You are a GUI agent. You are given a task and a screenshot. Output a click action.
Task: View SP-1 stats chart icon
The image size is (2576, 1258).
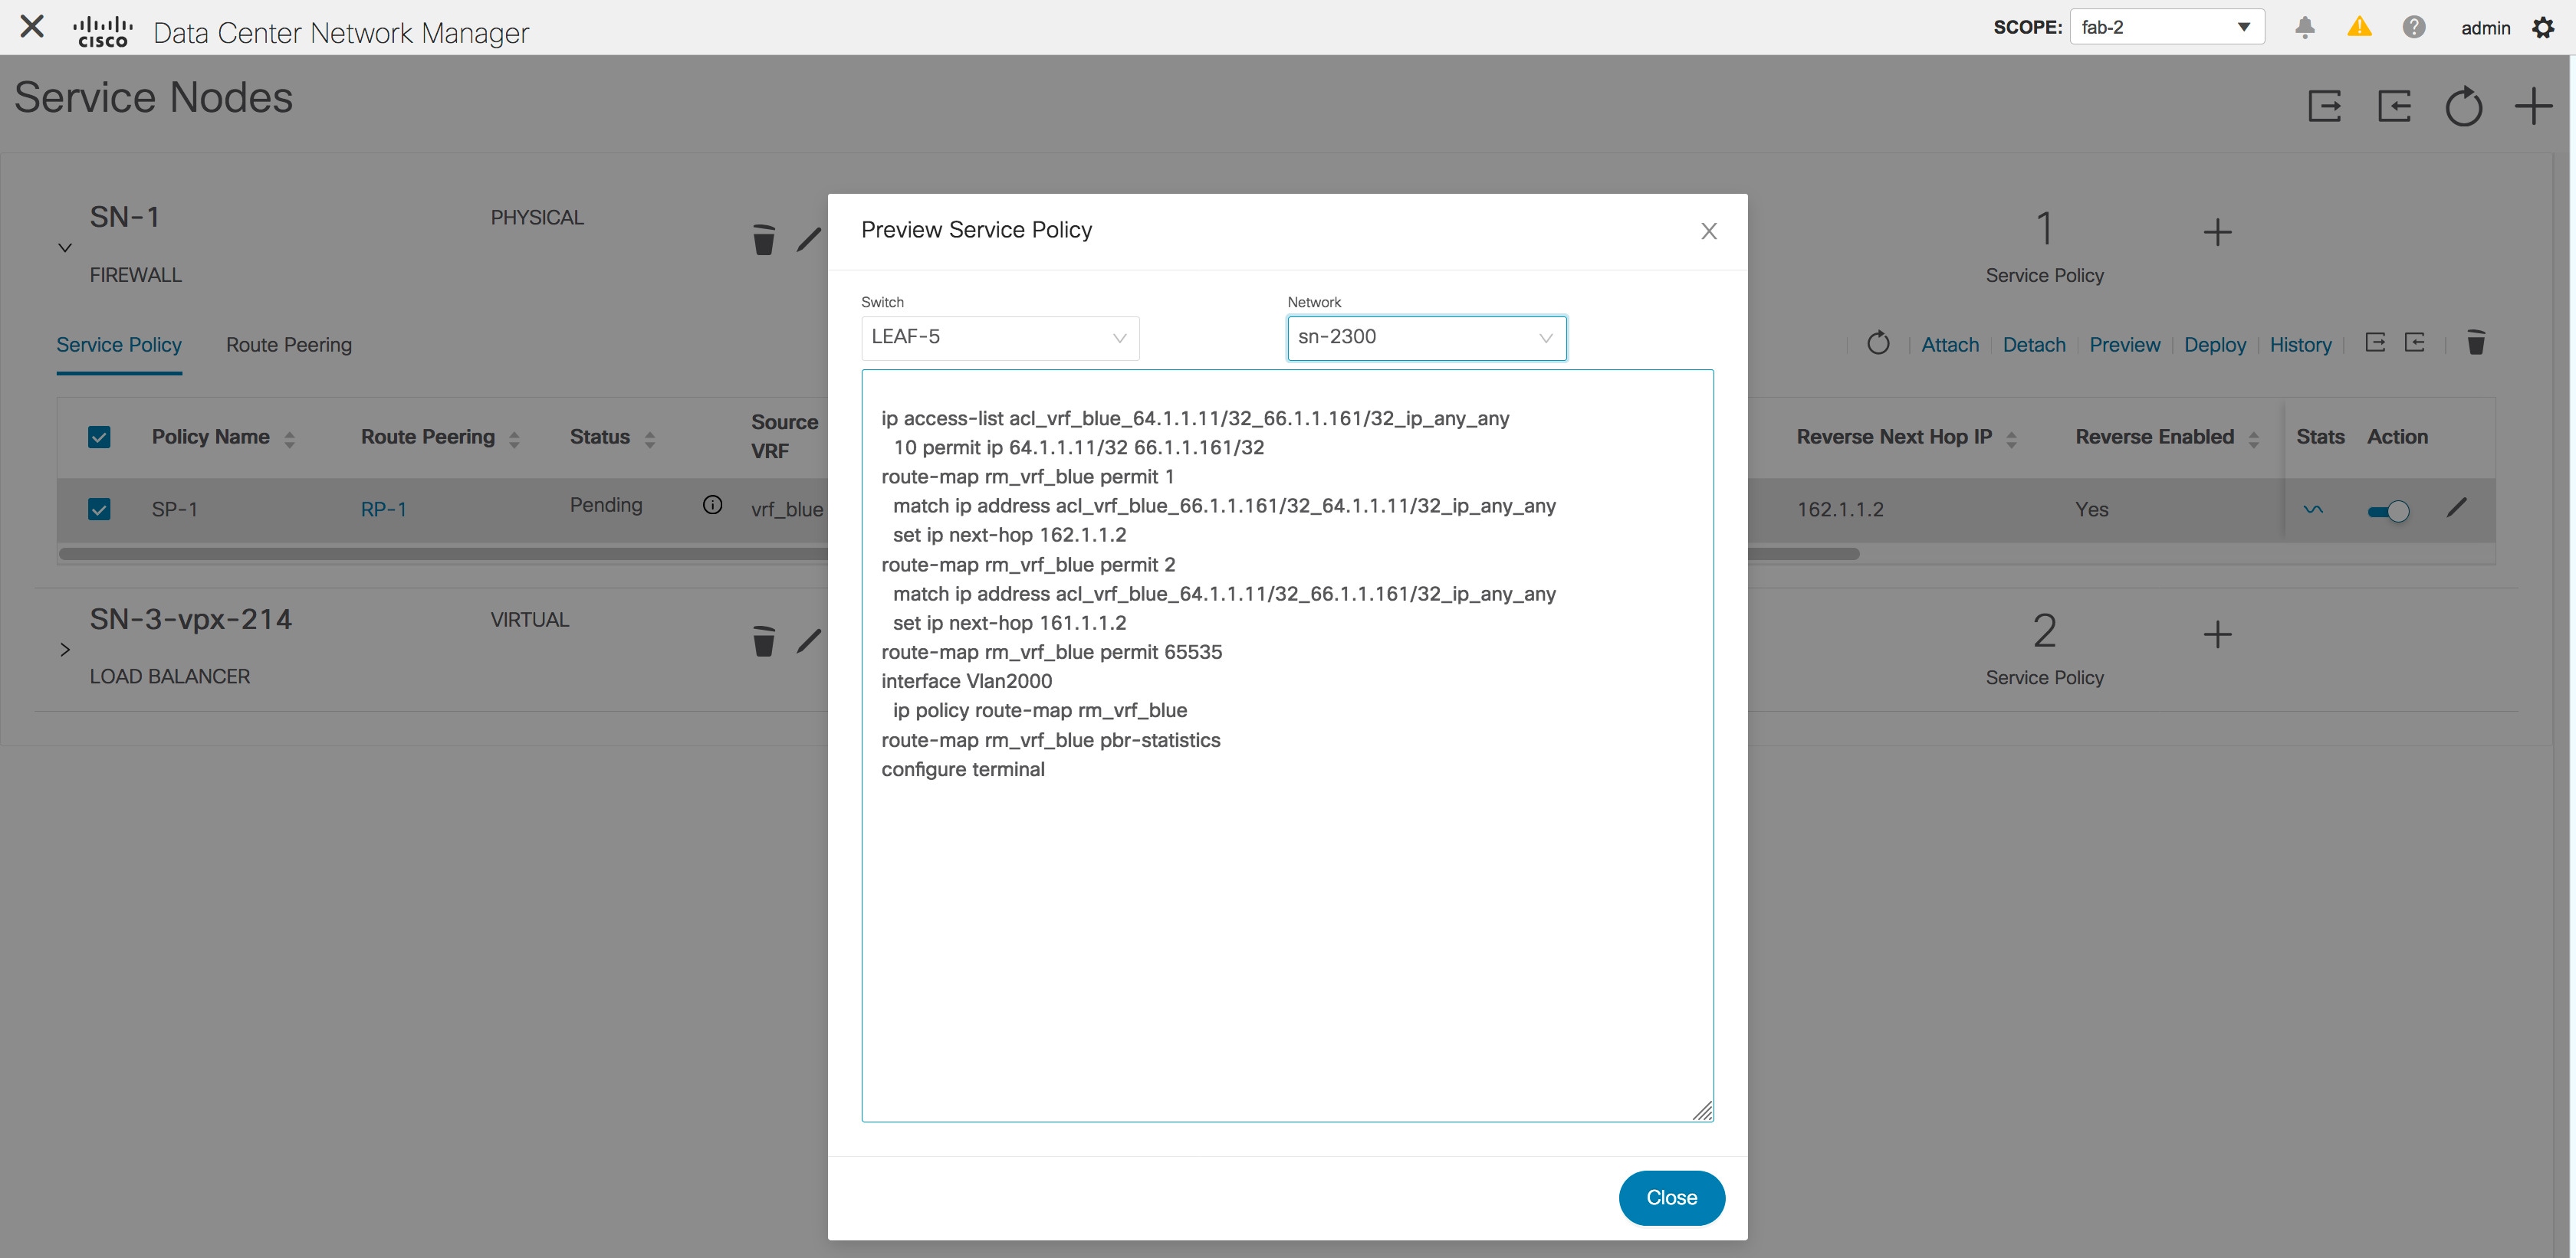pos(2312,509)
